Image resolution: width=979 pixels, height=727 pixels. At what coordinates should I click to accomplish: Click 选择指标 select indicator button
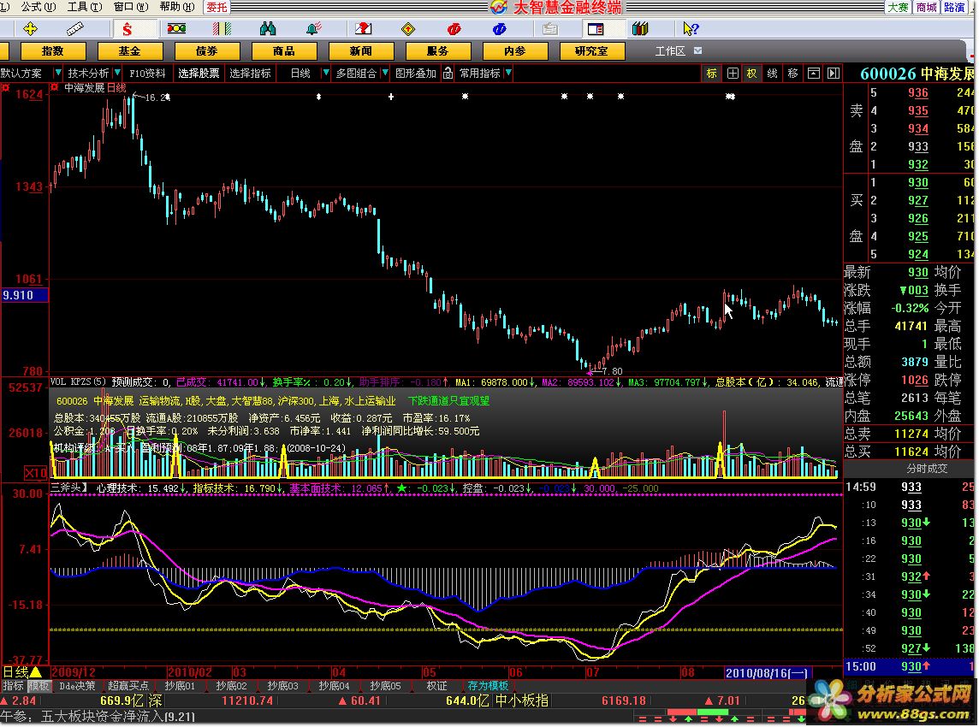coord(250,73)
